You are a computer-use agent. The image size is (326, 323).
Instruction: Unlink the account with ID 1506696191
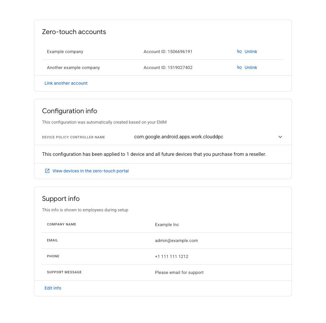point(251,52)
